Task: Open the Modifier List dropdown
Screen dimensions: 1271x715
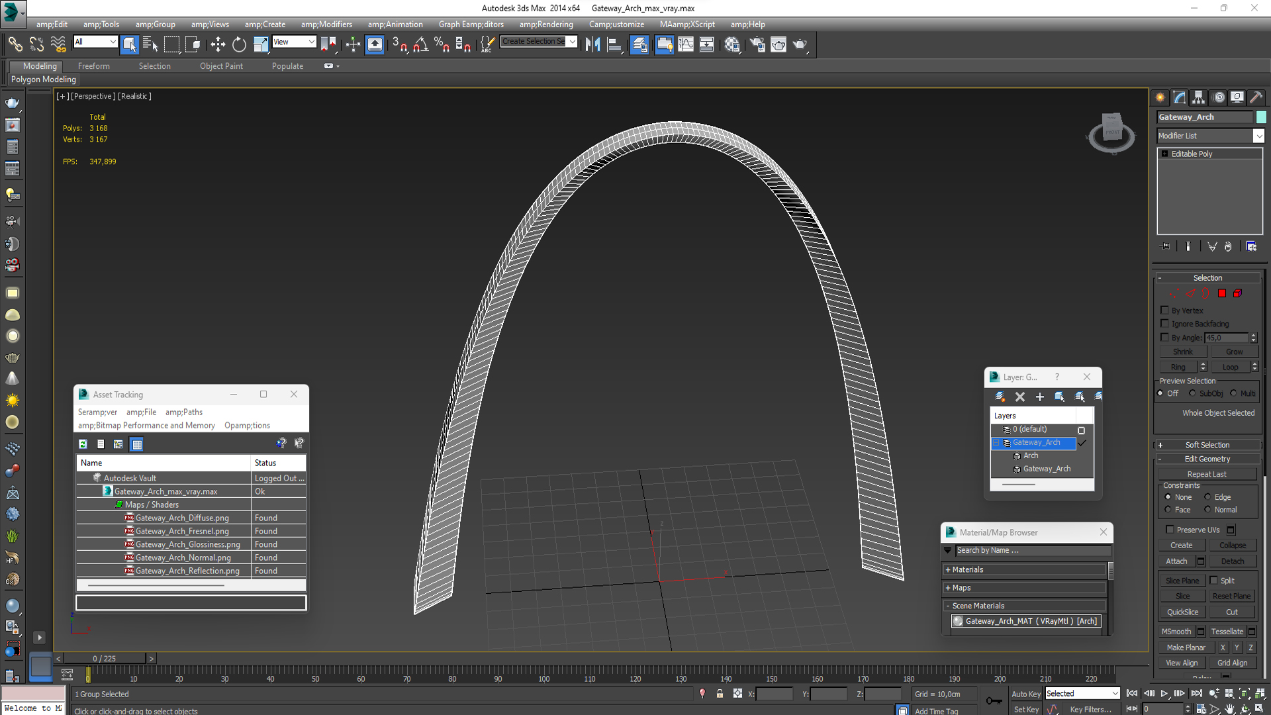Action: [1210, 136]
